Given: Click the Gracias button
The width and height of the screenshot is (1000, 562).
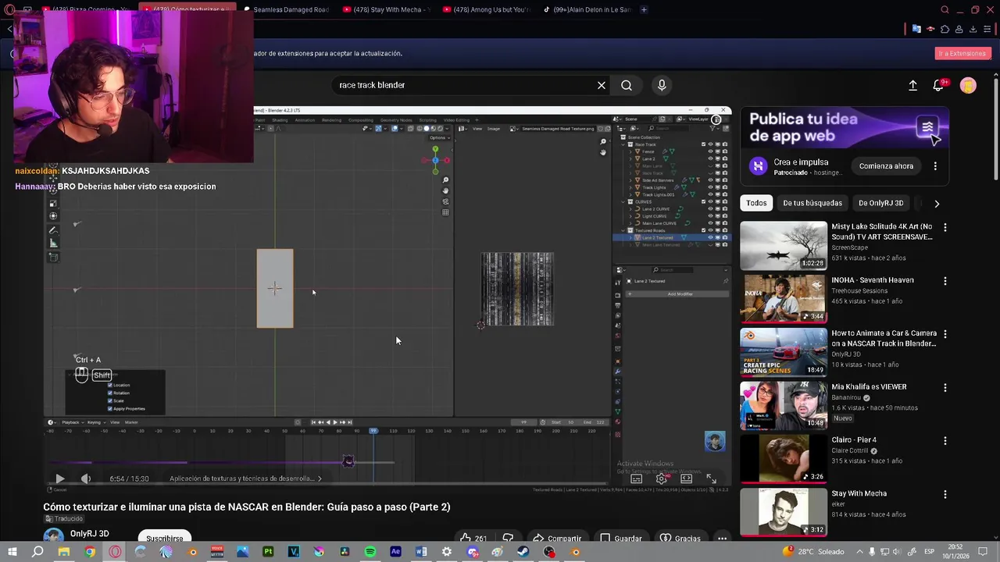Looking at the screenshot, I should (x=680, y=538).
